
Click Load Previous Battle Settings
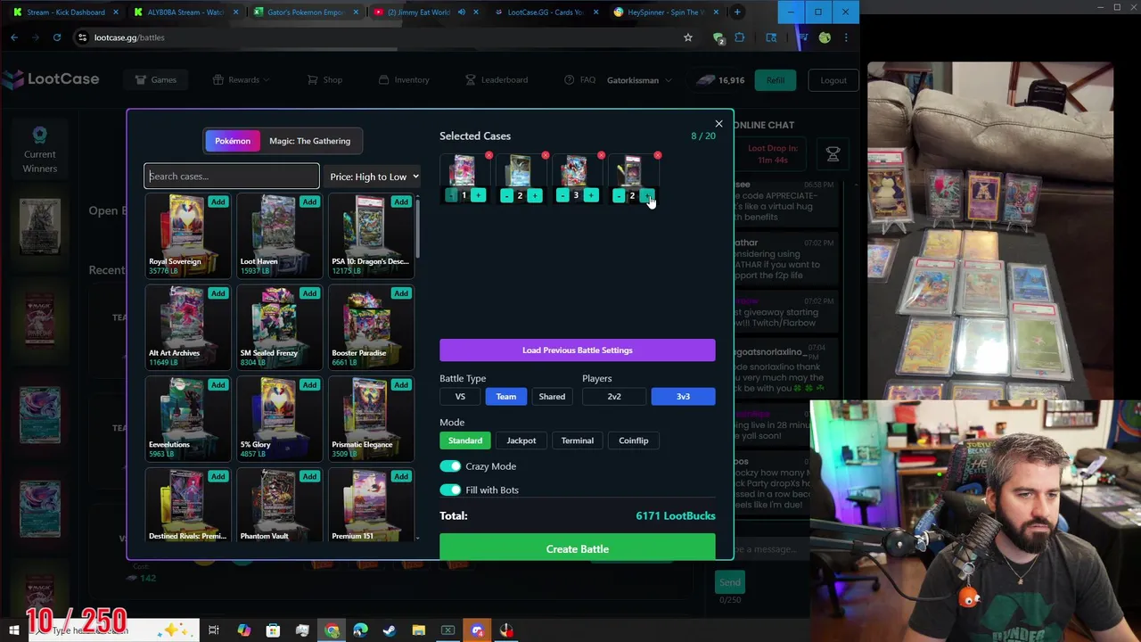point(577,350)
